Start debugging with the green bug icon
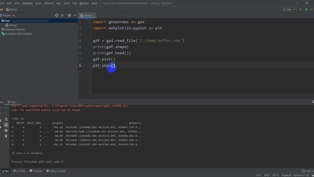This screenshot has width=314, height=177. point(306,9)
